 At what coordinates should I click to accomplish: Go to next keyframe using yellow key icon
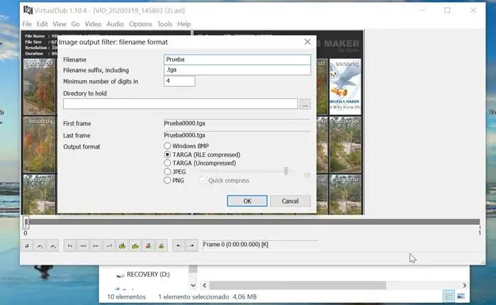pos(135,246)
